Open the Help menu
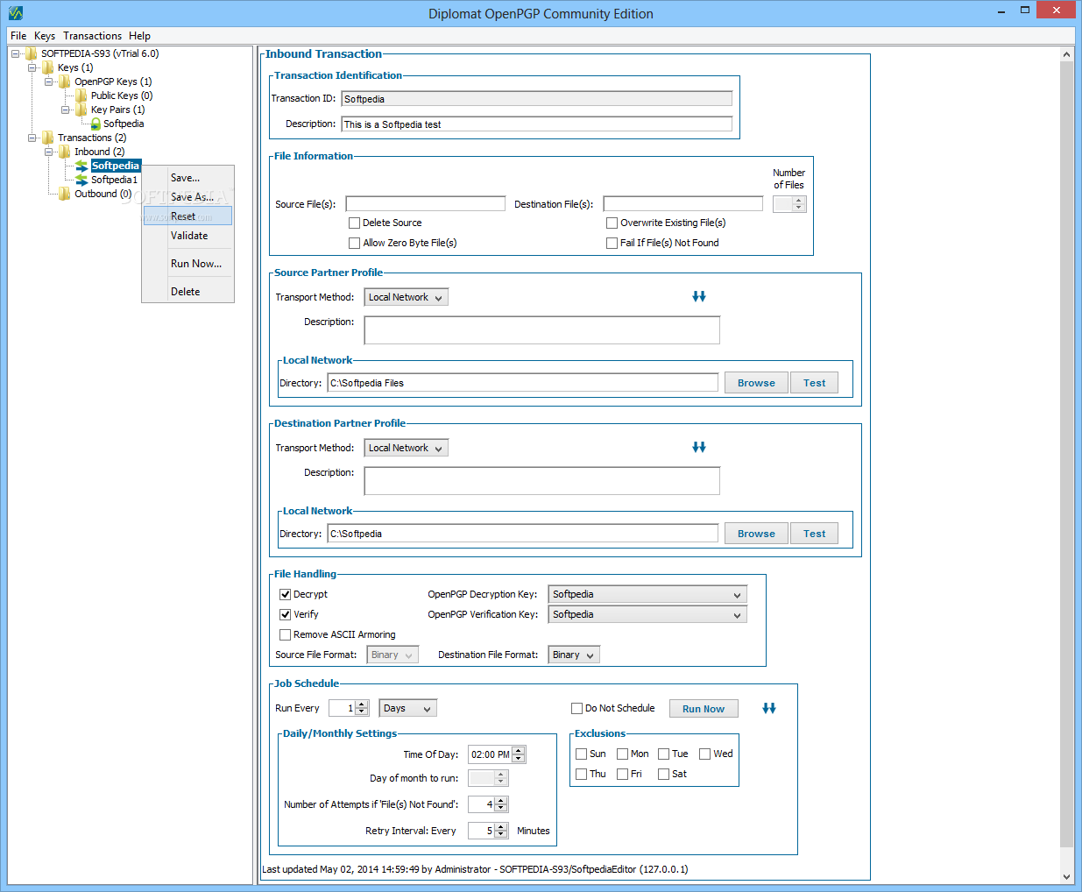Image resolution: width=1082 pixels, height=892 pixels. [139, 36]
